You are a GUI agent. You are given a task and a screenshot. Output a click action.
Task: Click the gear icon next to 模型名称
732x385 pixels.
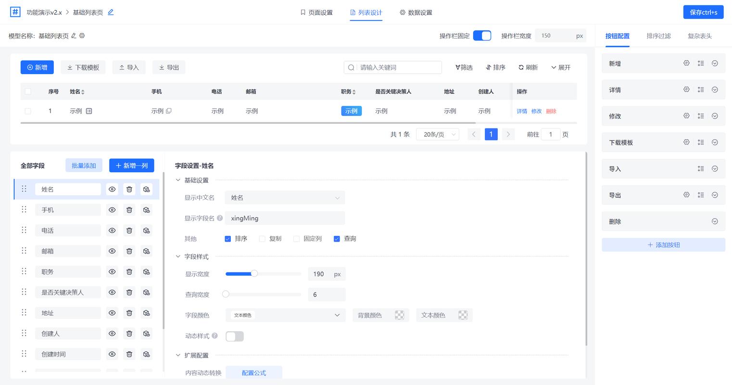(x=82, y=36)
